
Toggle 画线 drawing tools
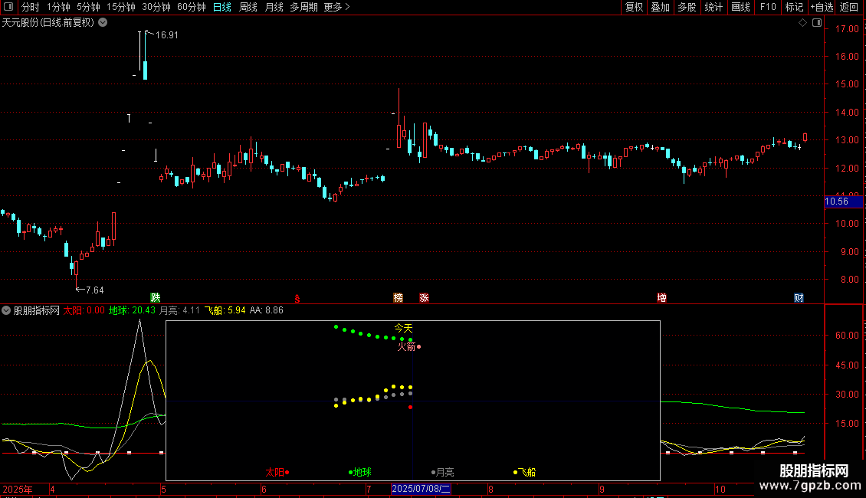point(740,7)
